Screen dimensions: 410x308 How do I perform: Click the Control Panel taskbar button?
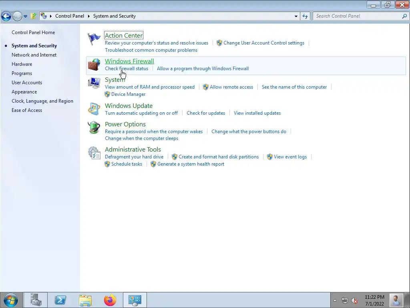point(135,300)
